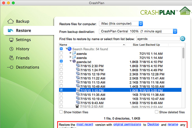Viewport: 192px width, 128px height.
Task: Collapse the agenda.txt version list
Action: point(70,61)
